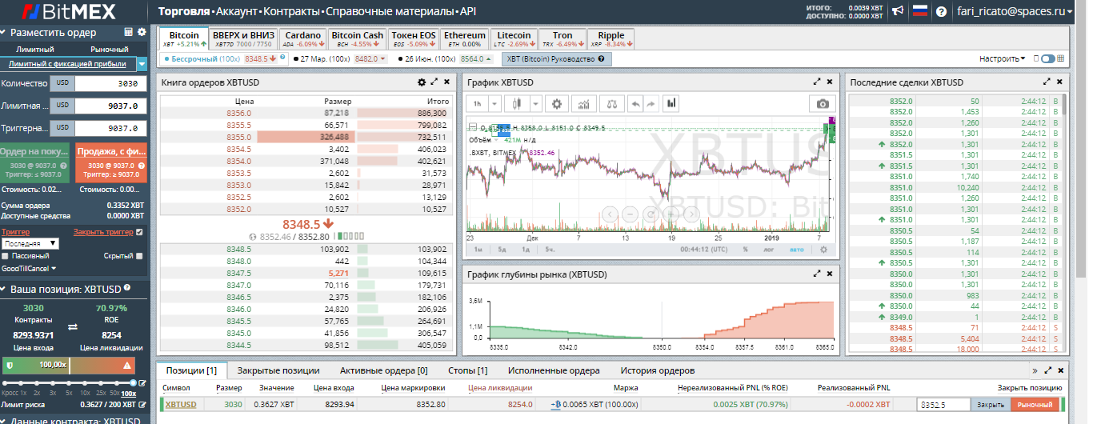The image size is (1093, 424).
Task: Expand the order book panel to fullscreen
Action: point(434,82)
